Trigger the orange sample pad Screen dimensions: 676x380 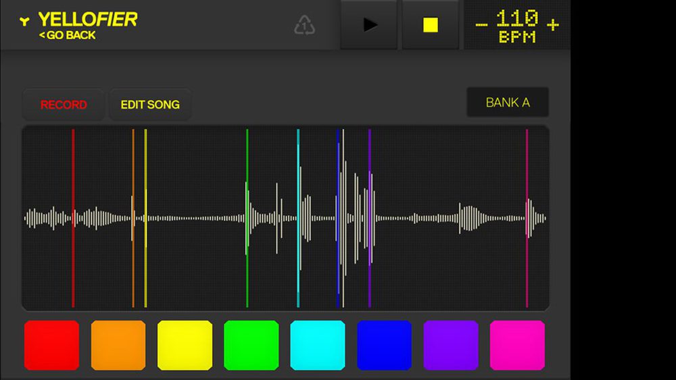coord(118,345)
